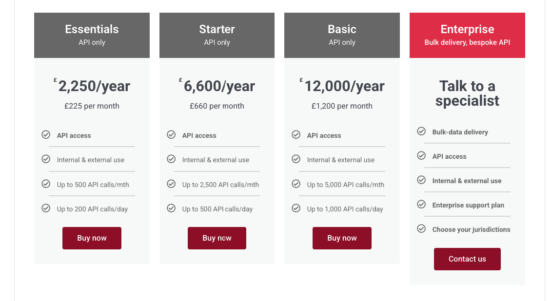
Task: Click checkmark next to Starter Internal & external use
Action: click(171, 159)
